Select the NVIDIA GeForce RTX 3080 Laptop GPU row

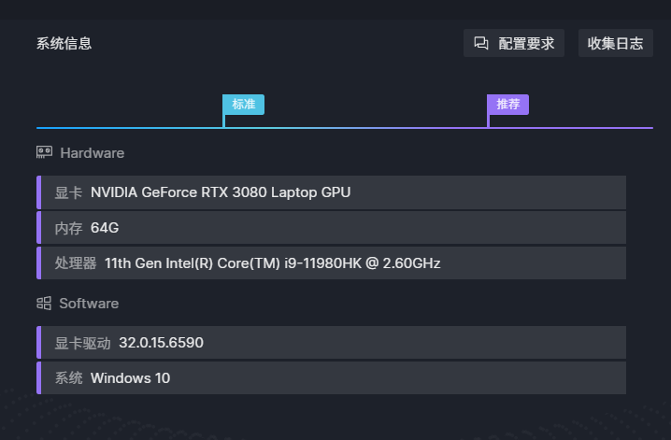[x=331, y=192]
